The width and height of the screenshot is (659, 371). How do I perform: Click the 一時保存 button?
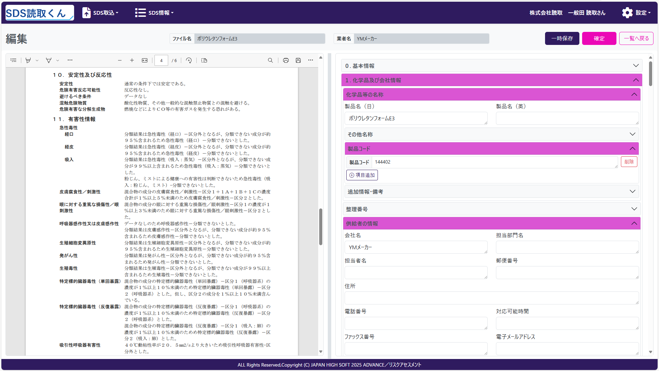click(562, 38)
